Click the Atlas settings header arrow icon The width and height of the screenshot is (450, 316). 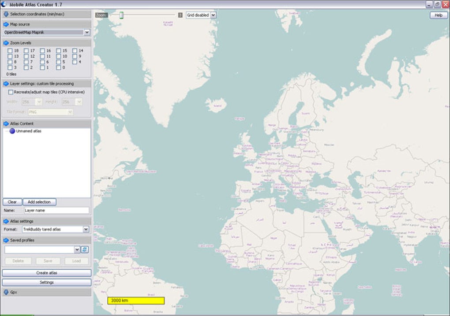(x=6, y=221)
